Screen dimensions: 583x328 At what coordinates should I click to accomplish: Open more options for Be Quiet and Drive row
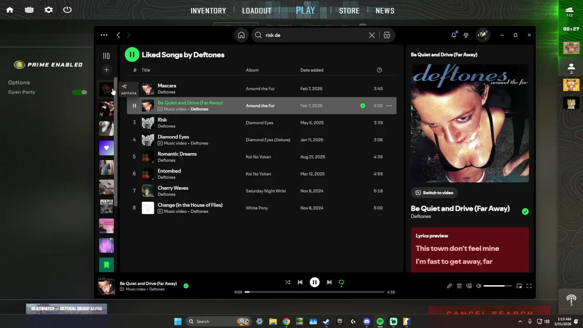click(x=389, y=106)
